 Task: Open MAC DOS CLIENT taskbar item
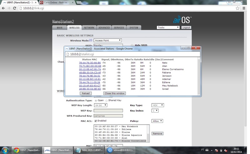point(89,150)
